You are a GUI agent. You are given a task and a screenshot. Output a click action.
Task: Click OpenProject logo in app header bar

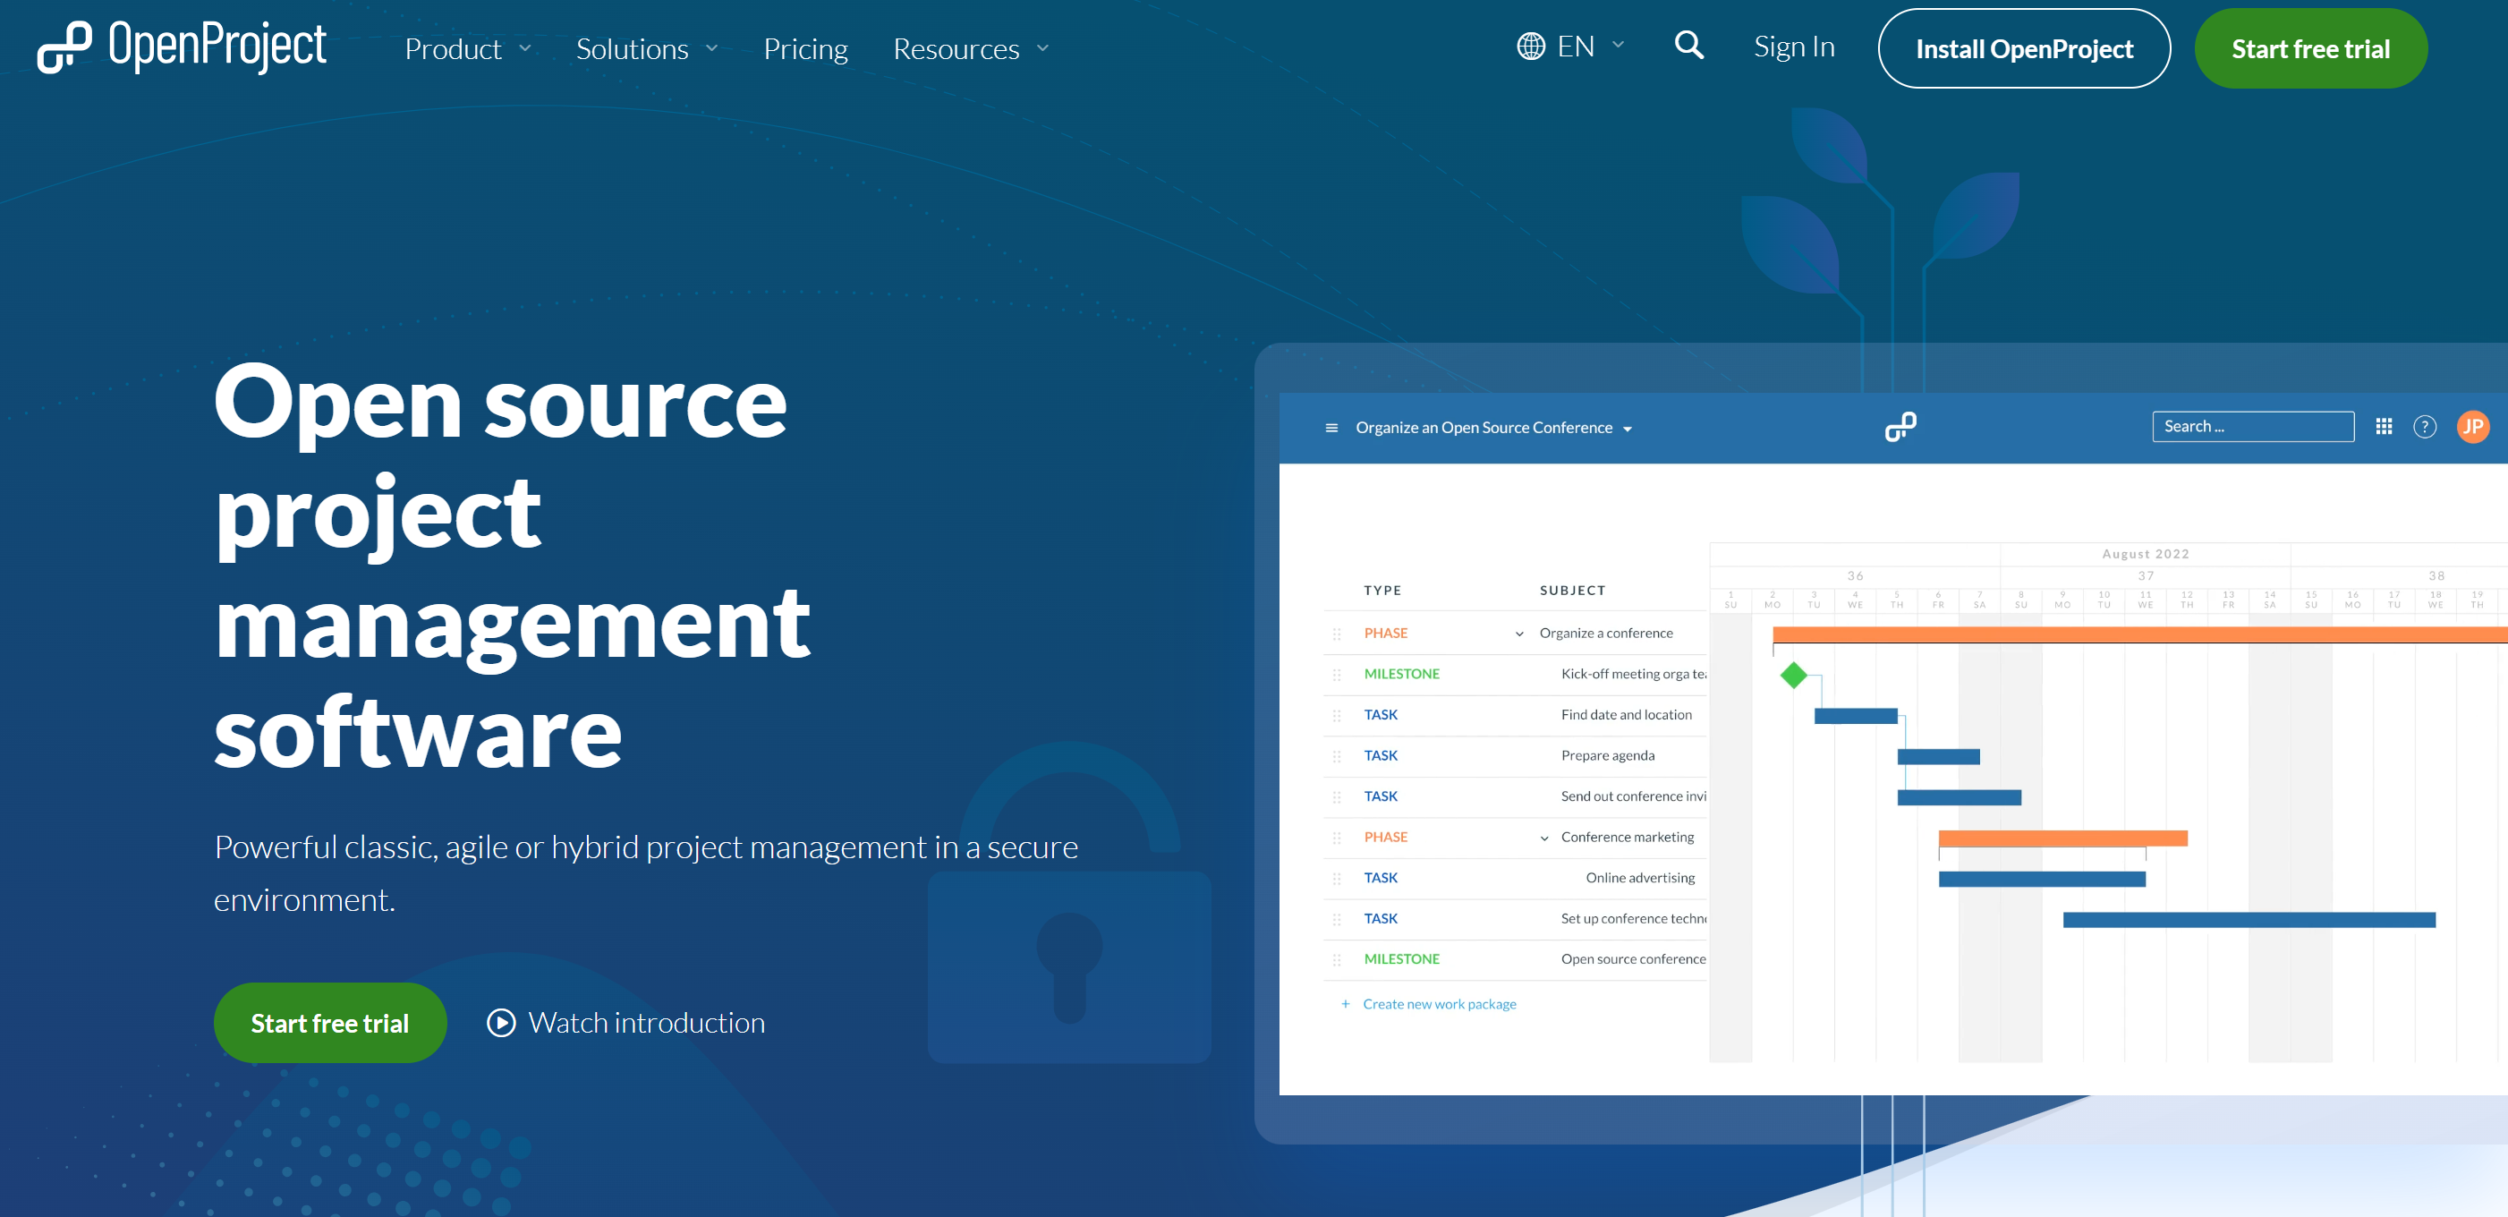click(x=1900, y=427)
